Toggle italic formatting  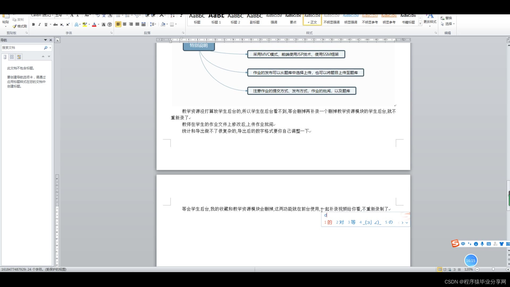(x=40, y=24)
